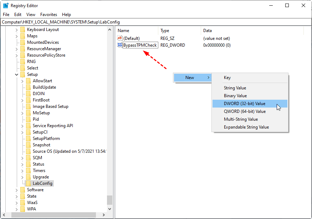Expand the Keyboard Layout node
Image resolution: width=312 pixels, height=219 pixels.
pos(16,30)
